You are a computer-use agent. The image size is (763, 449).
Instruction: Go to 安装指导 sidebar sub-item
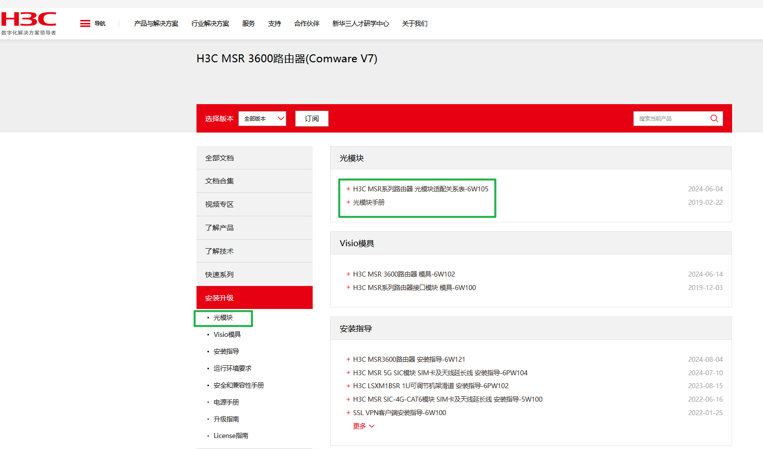[226, 351]
